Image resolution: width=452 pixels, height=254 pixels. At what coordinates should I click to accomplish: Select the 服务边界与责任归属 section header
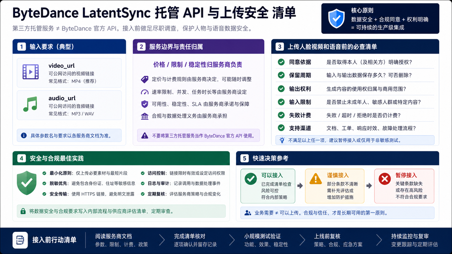198,46
